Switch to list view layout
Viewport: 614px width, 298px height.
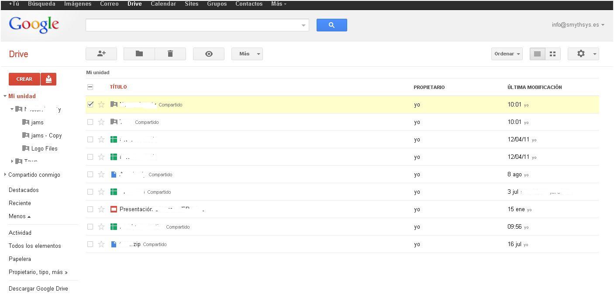coord(537,54)
